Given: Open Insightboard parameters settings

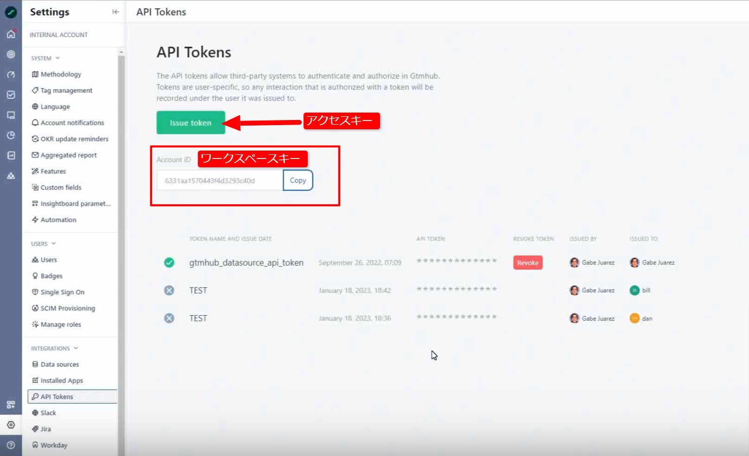Looking at the screenshot, I should pos(71,204).
